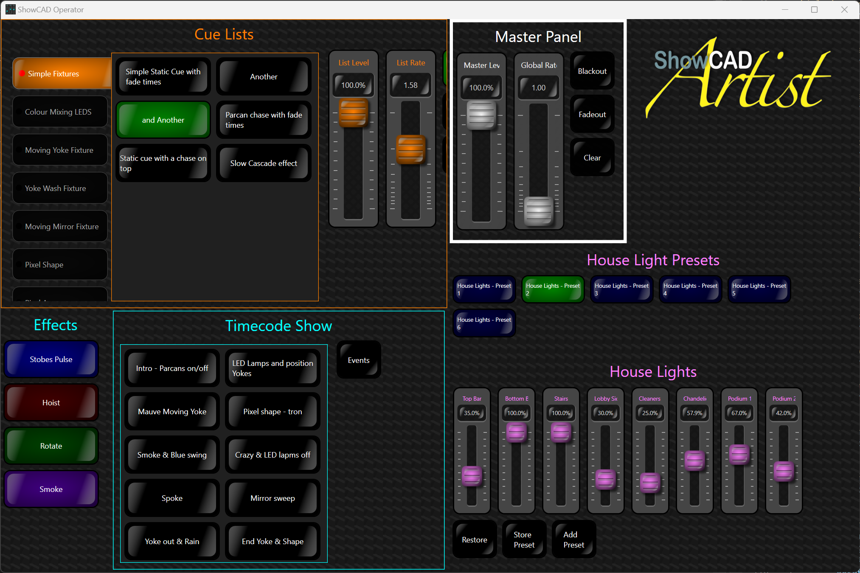
Task: Start the Mauve Moving Yoke cue
Action: [172, 412]
